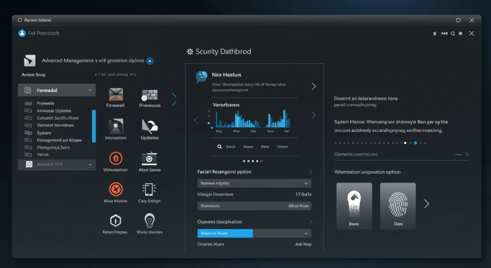Open the Firewauss bricks icon
This screenshot has width=491, height=268.
[x=150, y=95]
